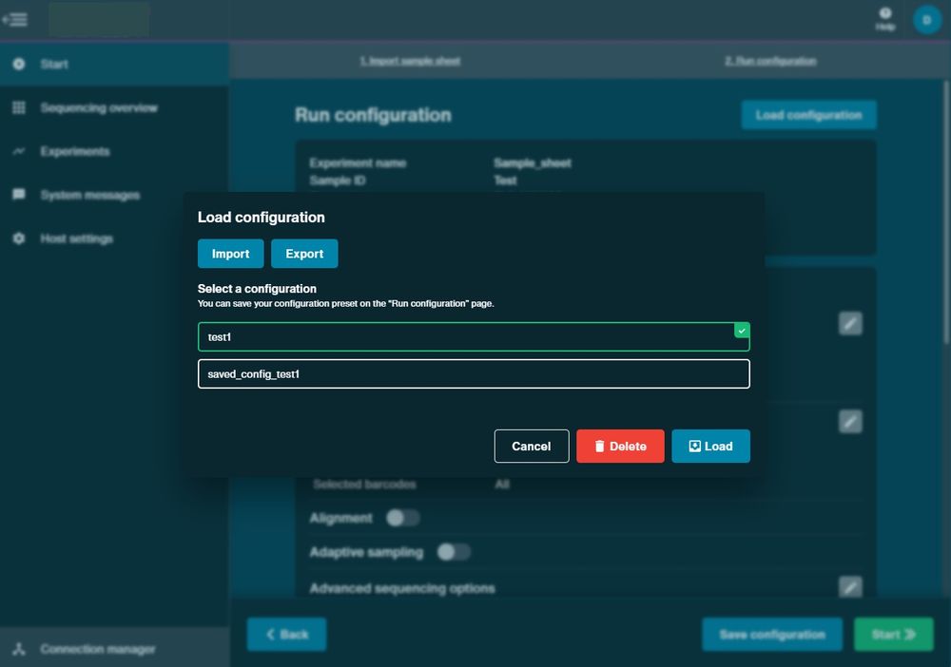Go to the Start sidebar item

pos(115,64)
